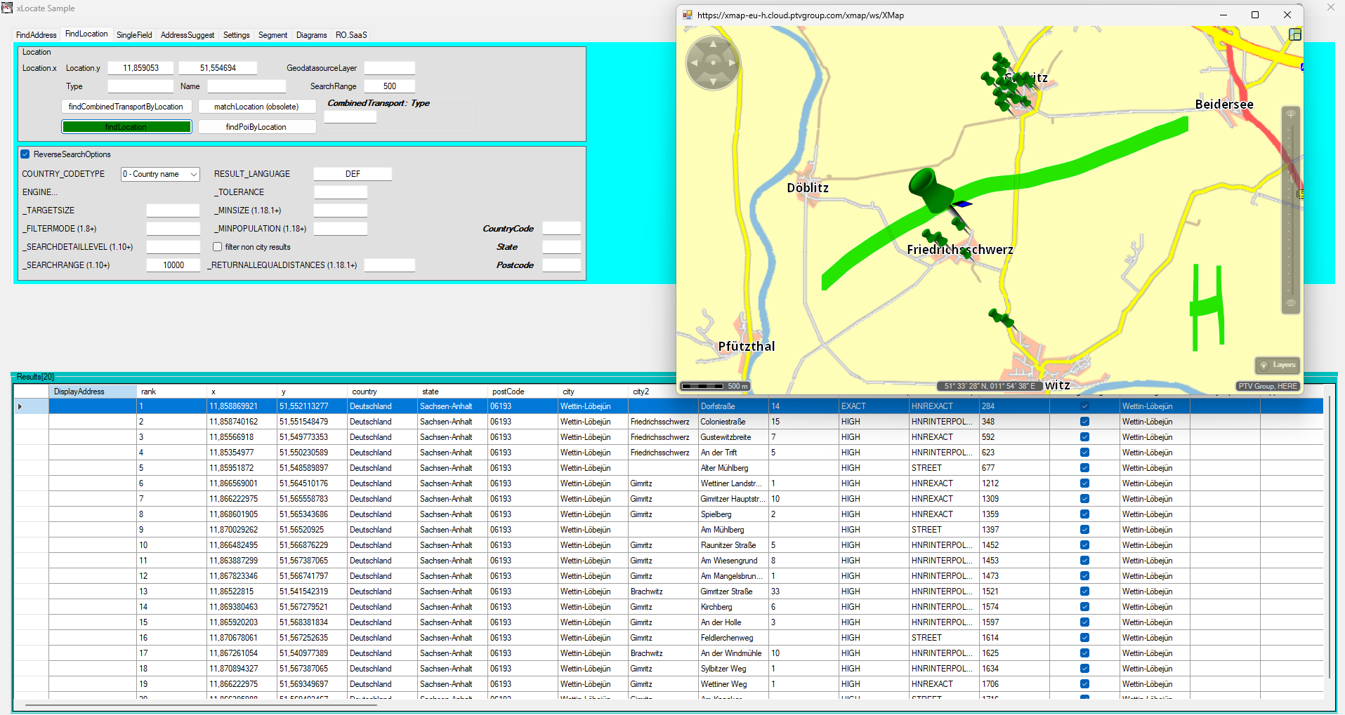
Task: Toggle the checkbox in result row 2
Action: click(x=1084, y=422)
